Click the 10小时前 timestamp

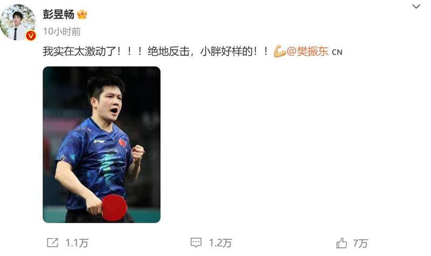62,32
